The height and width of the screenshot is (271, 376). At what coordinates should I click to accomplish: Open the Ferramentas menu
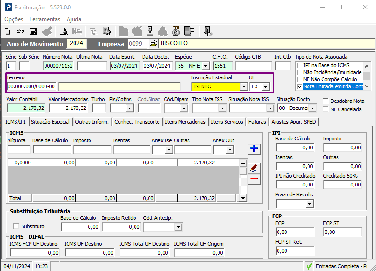click(x=45, y=19)
